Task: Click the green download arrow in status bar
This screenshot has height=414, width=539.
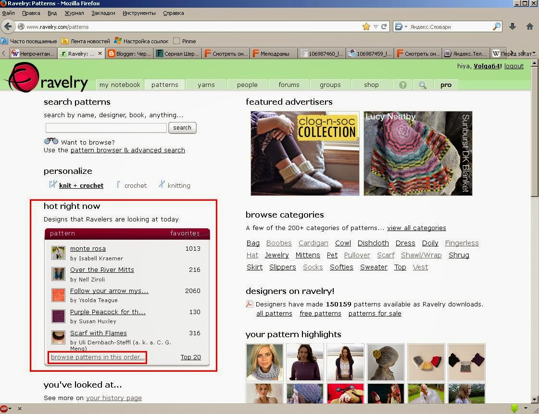Action: [514, 408]
